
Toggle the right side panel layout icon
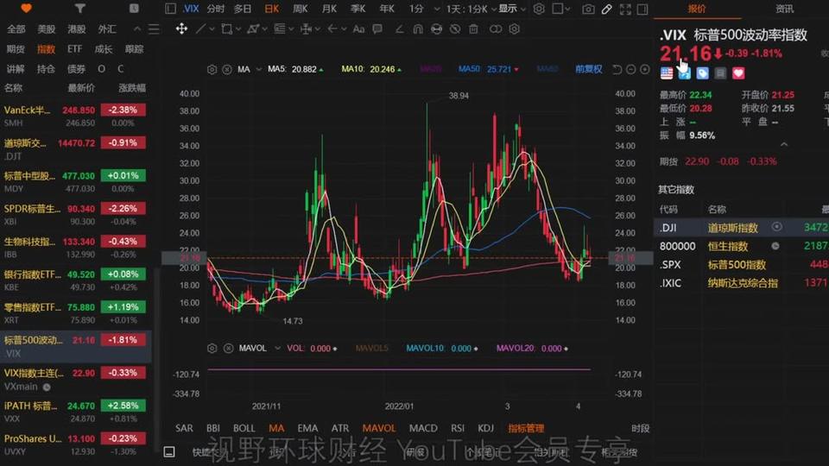pos(642,9)
